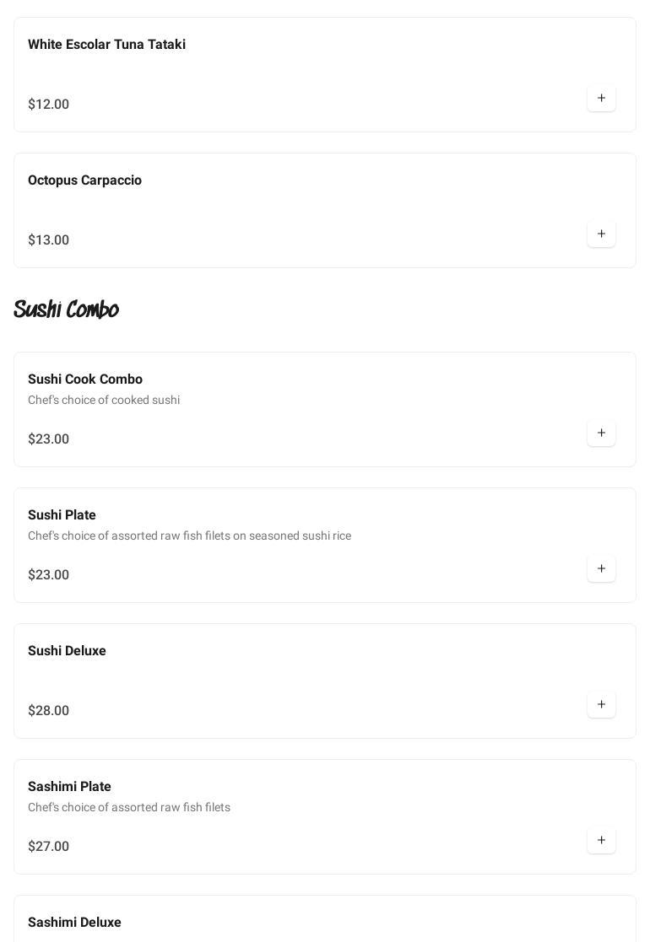Add Octopus Carpaccio using plus icon

pyautogui.click(x=601, y=234)
